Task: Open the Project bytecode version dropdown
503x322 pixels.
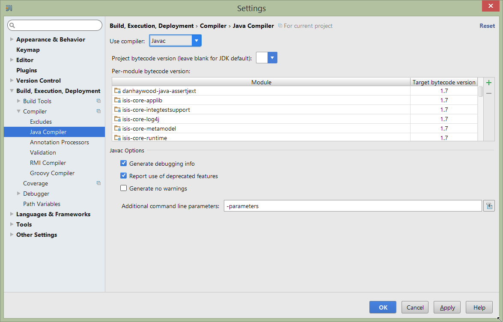Action: coord(272,58)
